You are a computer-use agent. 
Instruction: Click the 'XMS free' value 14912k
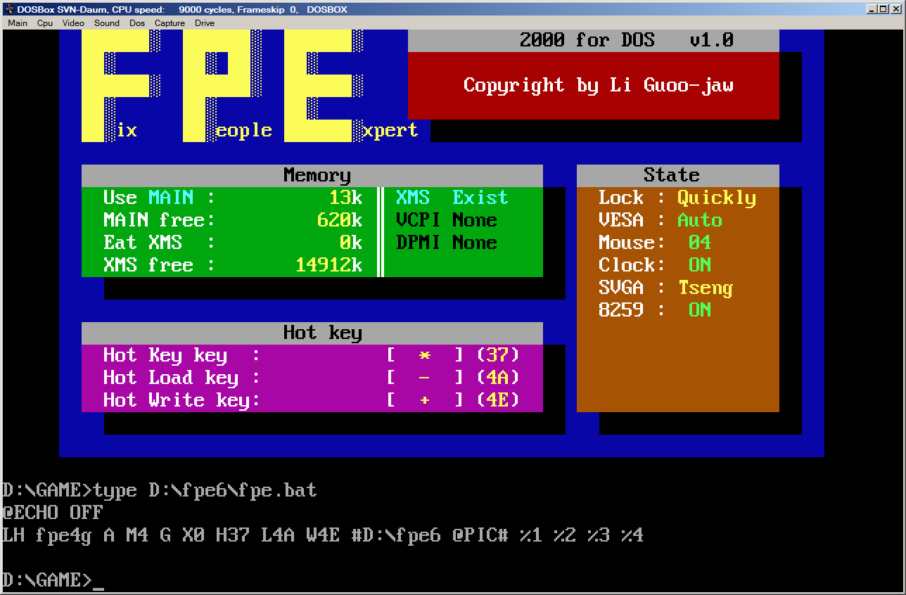click(x=328, y=265)
